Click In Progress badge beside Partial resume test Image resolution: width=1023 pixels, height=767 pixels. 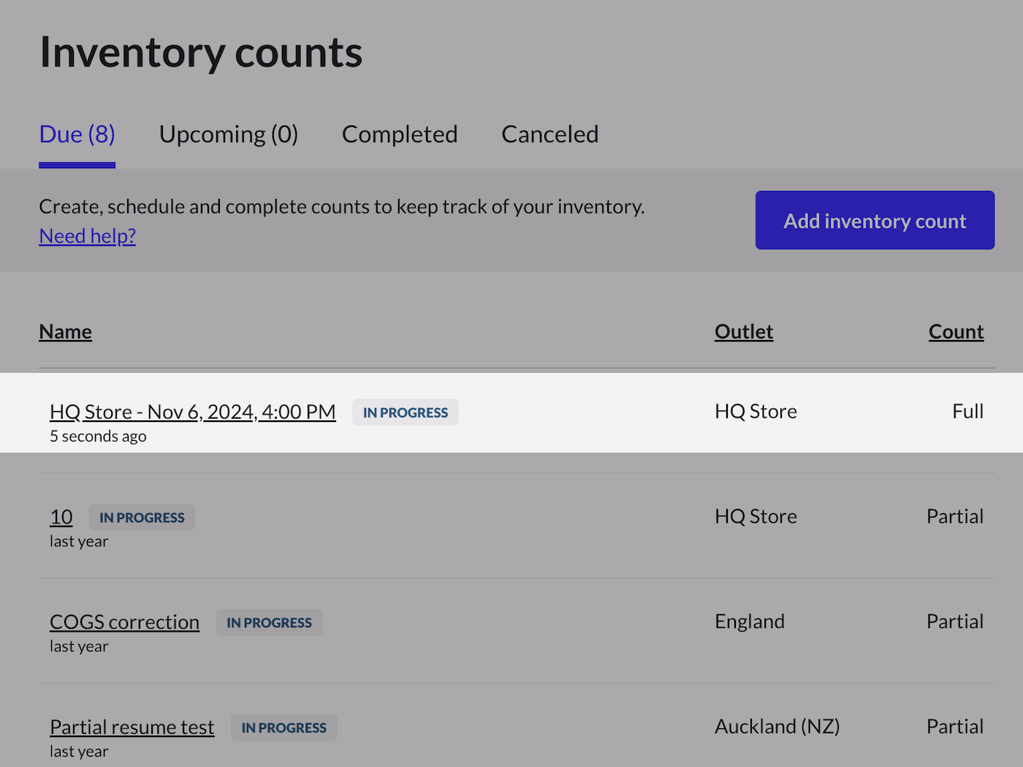(x=284, y=728)
